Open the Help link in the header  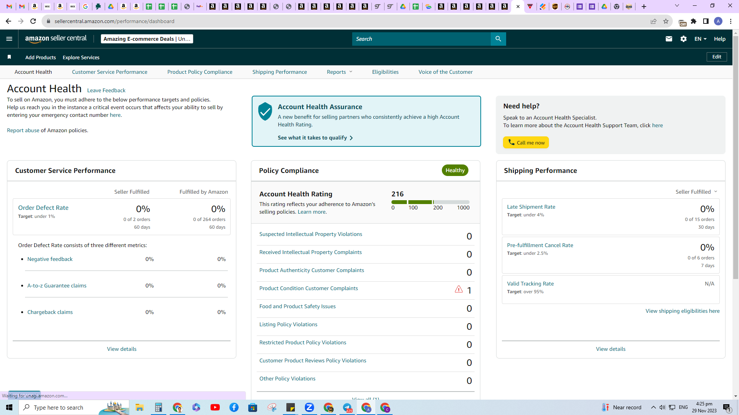(720, 39)
